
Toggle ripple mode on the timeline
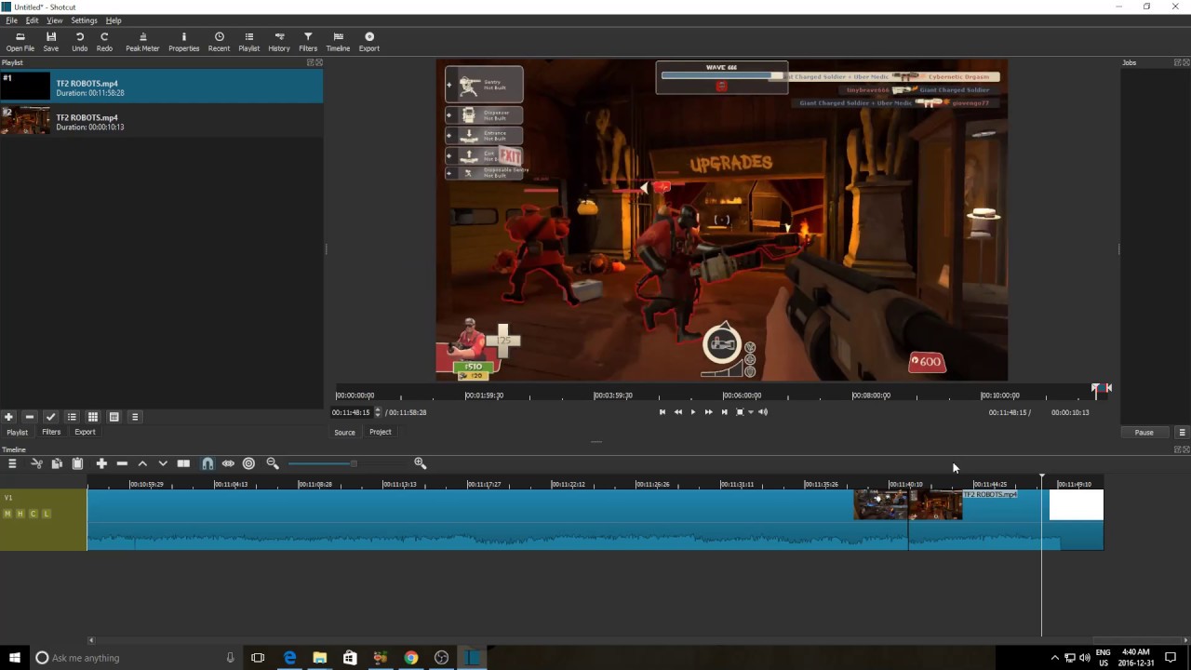pos(248,463)
